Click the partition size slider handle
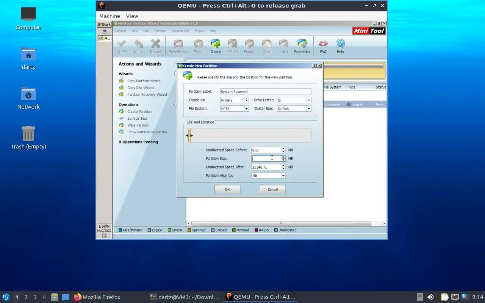This screenshot has width=485, height=303. click(x=189, y=135)
